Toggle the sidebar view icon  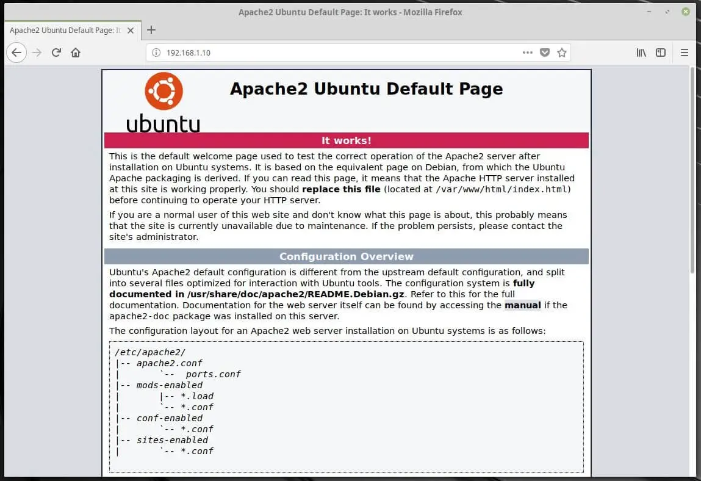pyautogui.click(x=661, y=52)
